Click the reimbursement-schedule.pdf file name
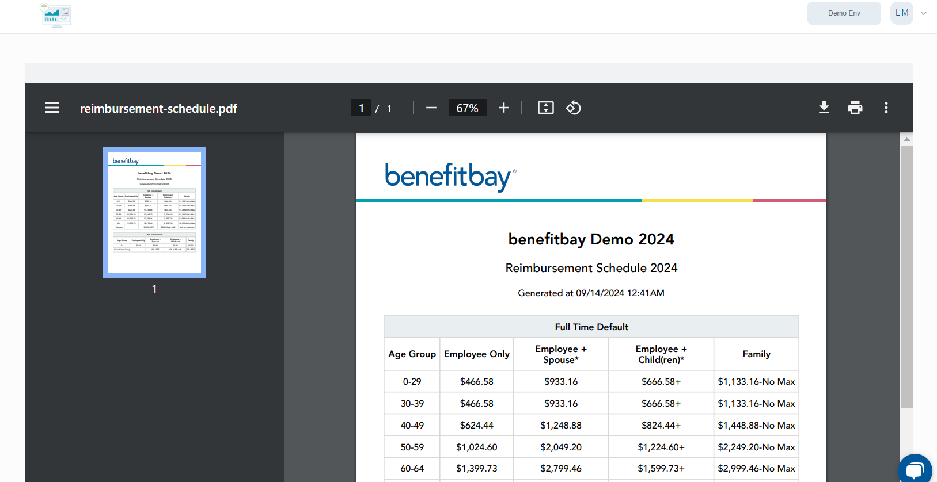This screenshot has width=937, height=482. pos(158,108)
